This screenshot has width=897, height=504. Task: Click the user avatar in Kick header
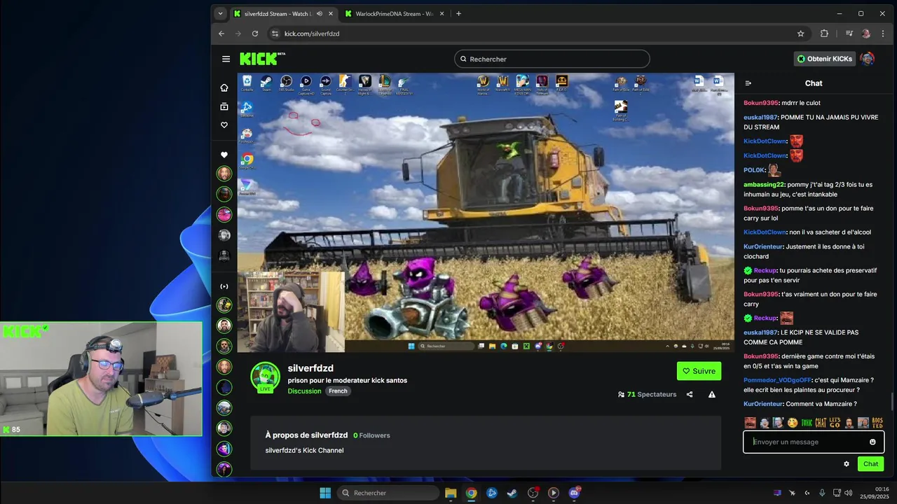[867, 59]
